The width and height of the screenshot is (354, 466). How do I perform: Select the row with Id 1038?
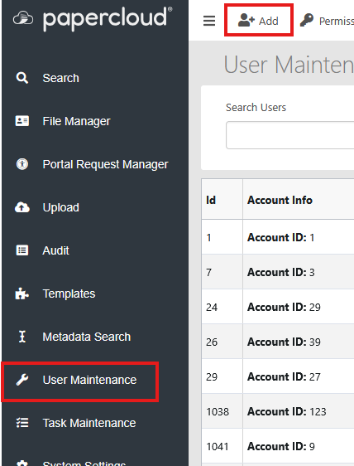(x=278, y=410)
